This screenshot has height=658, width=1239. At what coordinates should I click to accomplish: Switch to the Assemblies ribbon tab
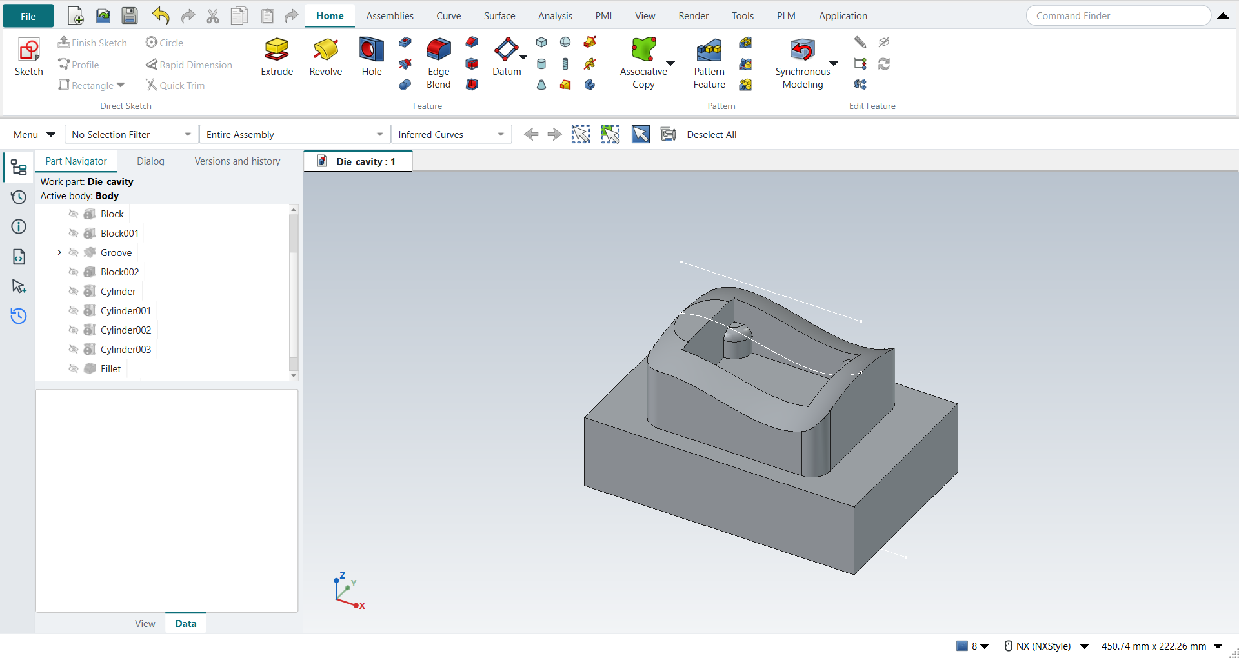[x=390, y=16]
